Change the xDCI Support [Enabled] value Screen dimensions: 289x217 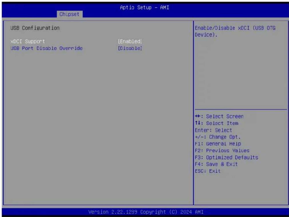pos(130,42)
